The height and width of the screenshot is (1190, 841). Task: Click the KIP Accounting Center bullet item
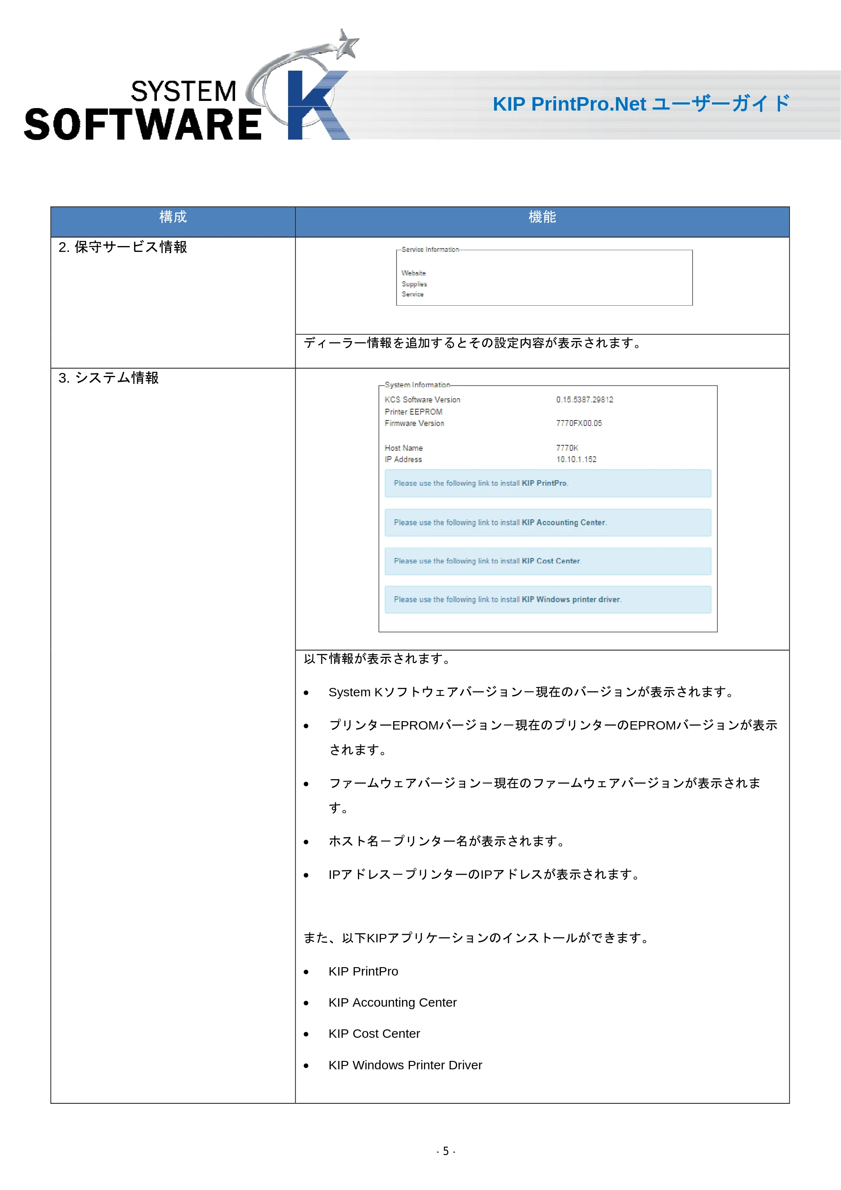tap(393, 1003)
